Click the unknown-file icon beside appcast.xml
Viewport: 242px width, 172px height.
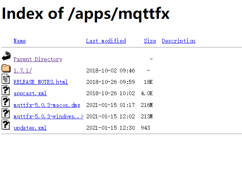tap(6, 91)
